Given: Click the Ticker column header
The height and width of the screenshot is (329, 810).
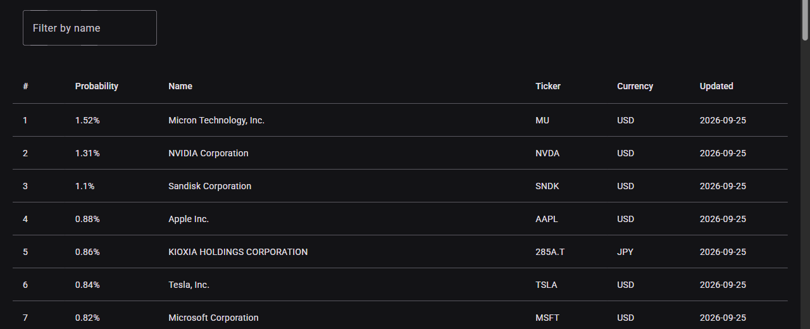Looking at the screenshot, I should 548,86.
